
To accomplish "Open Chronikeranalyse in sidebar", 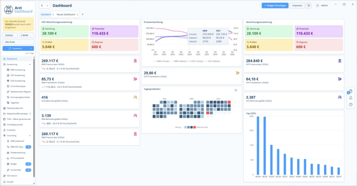I will (x=18, y=86).
